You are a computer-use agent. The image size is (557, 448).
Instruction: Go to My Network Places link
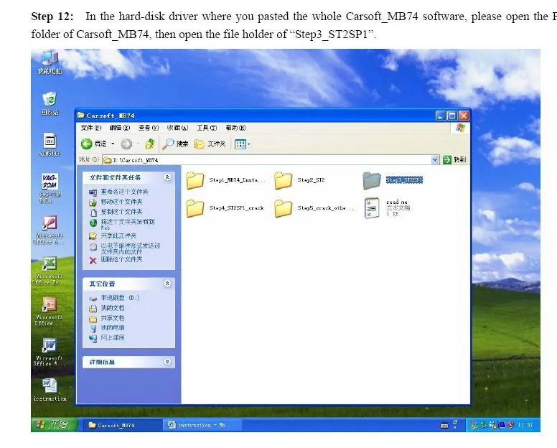107,337
